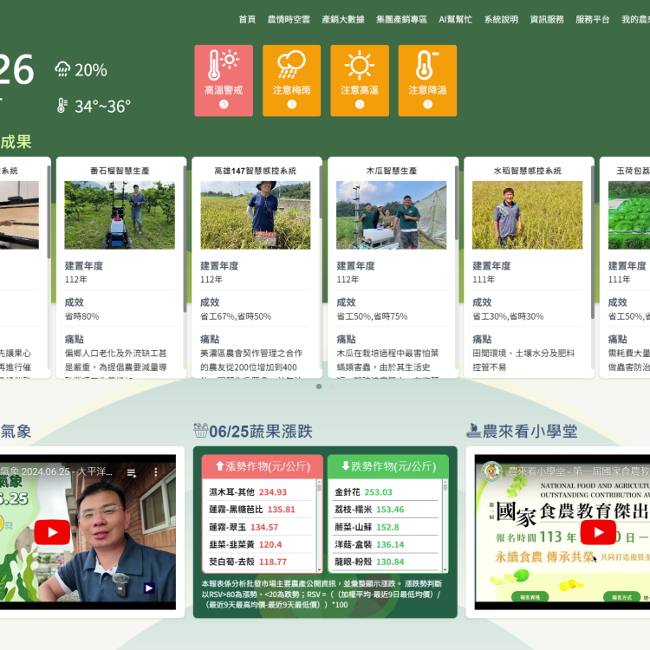Open 農情時空雲 menu item
Screen dimensions: 650x650
pos(289,19)
